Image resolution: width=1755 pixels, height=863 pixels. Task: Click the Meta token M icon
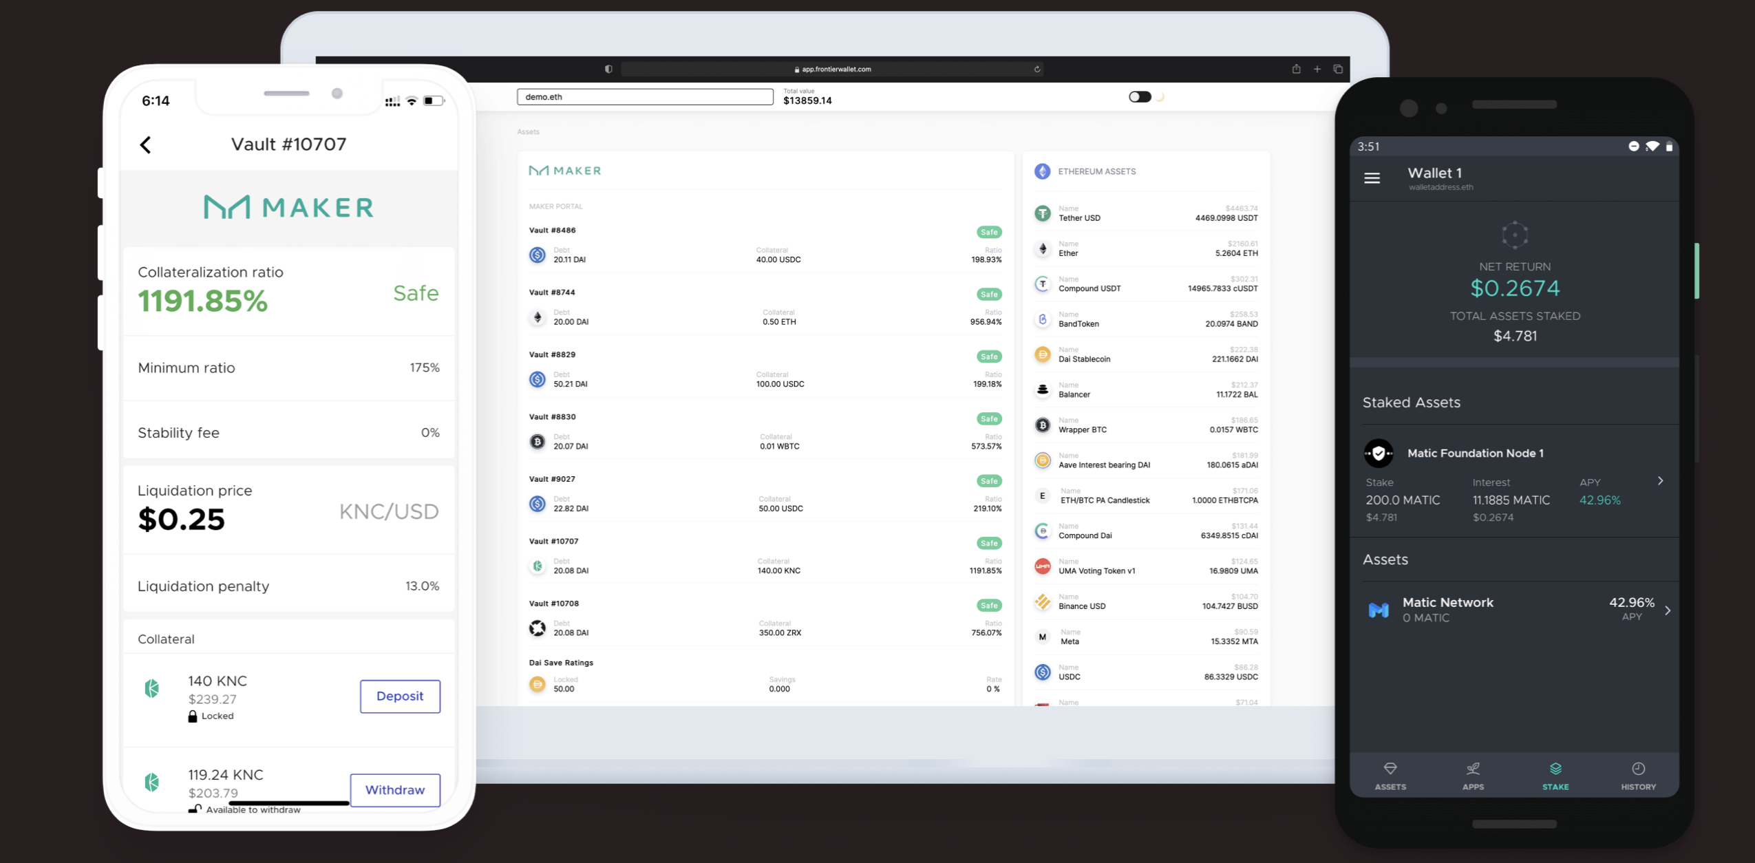1043,637
